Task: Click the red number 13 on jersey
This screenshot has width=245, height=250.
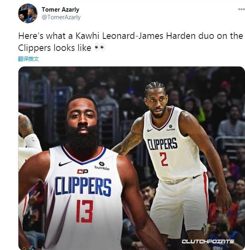Action: (84, 211)
